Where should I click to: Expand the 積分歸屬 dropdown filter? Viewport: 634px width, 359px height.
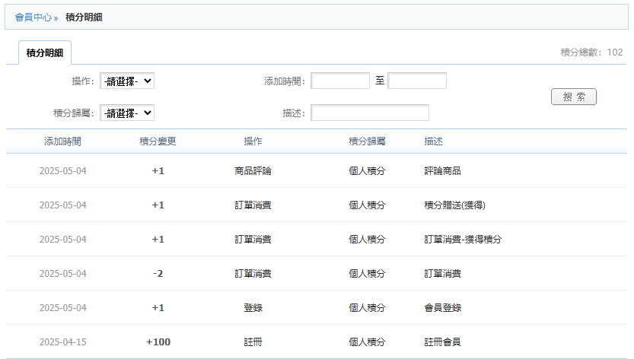click(126, 113)
